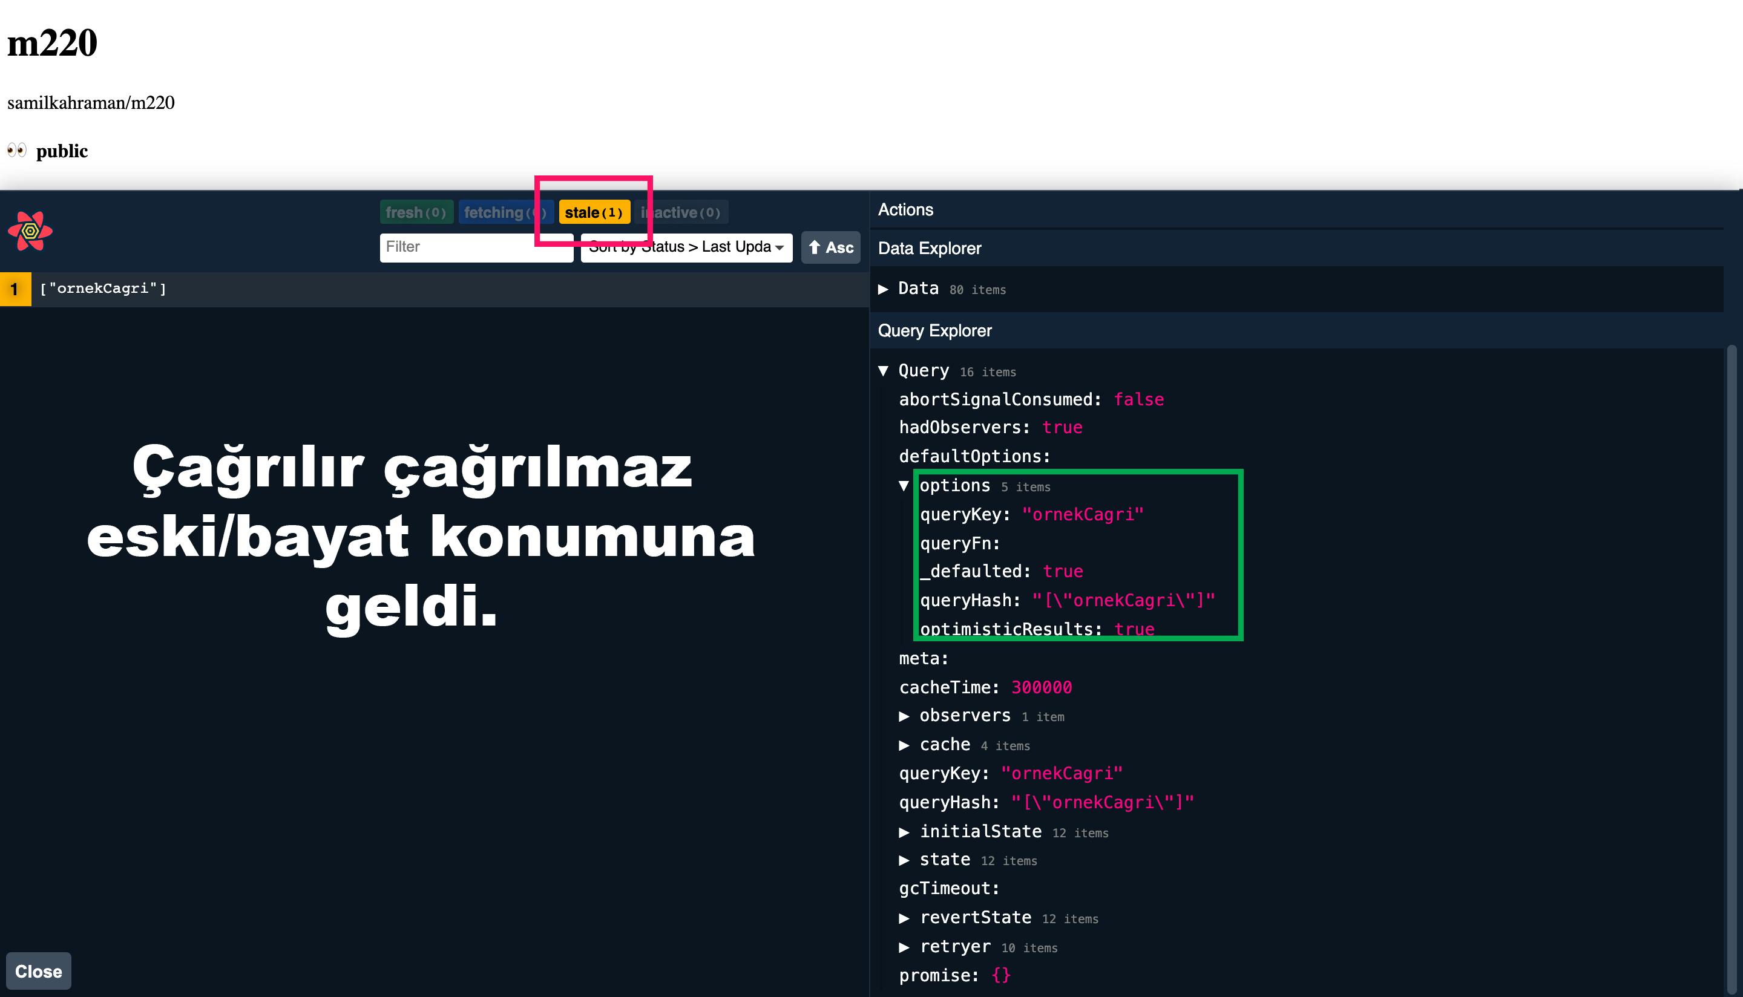
Task: Toggle the inactive (0) status filter
Action: pos(681,212)
